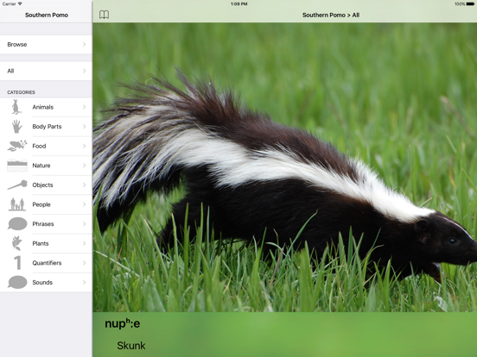Open the Body Parts category

click(47, 126)
